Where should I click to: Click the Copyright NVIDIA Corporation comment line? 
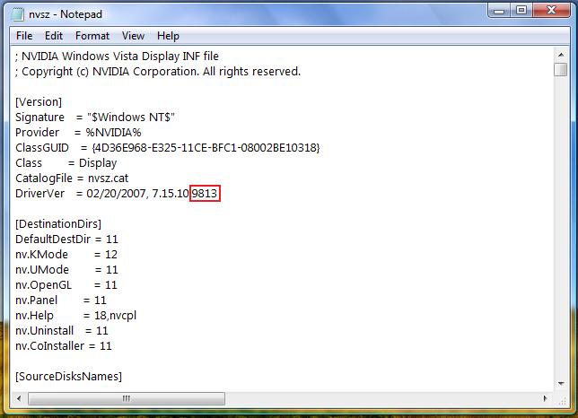(x=158, y=72)
